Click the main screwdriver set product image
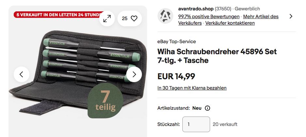This screenshot has width=306, height=137. pyautogui.click(x=78, y=74)
